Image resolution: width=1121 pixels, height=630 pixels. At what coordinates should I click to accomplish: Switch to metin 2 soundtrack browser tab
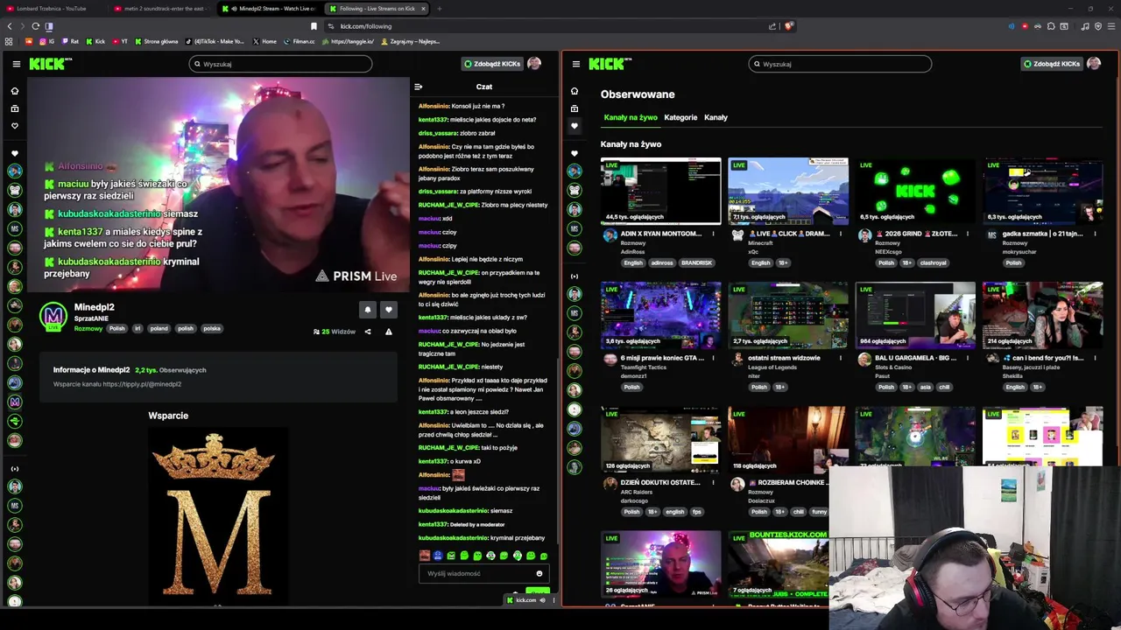point(160,9)
